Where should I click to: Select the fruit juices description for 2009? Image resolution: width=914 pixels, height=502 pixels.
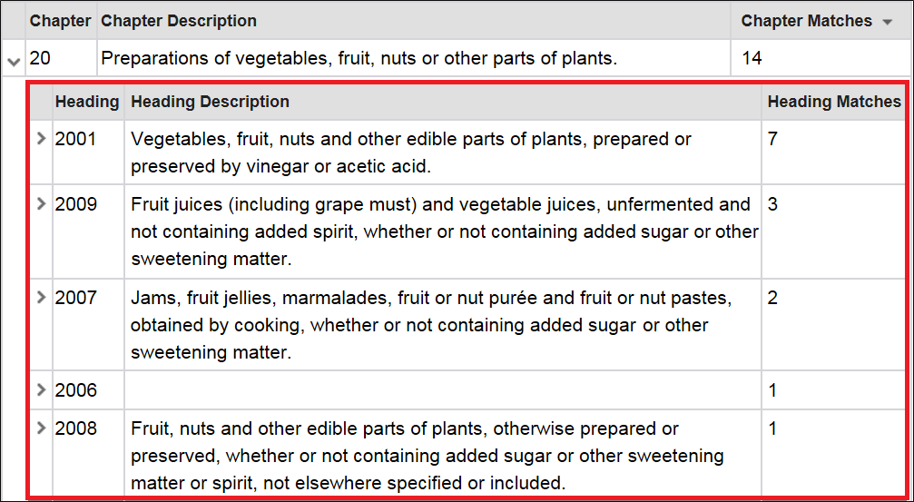point(442,231)
